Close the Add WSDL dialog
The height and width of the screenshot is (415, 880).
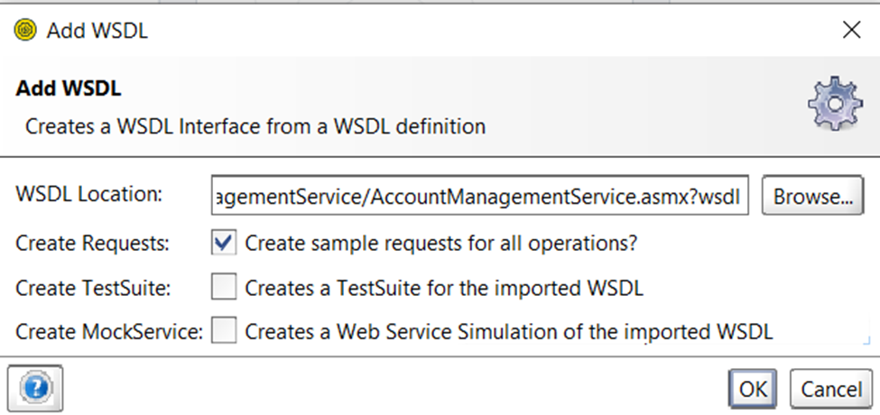(x=851, y=30)
